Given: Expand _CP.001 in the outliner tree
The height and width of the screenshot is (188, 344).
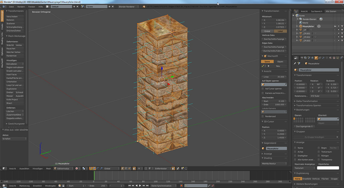Looking at the screenshot, I should 297,33.
